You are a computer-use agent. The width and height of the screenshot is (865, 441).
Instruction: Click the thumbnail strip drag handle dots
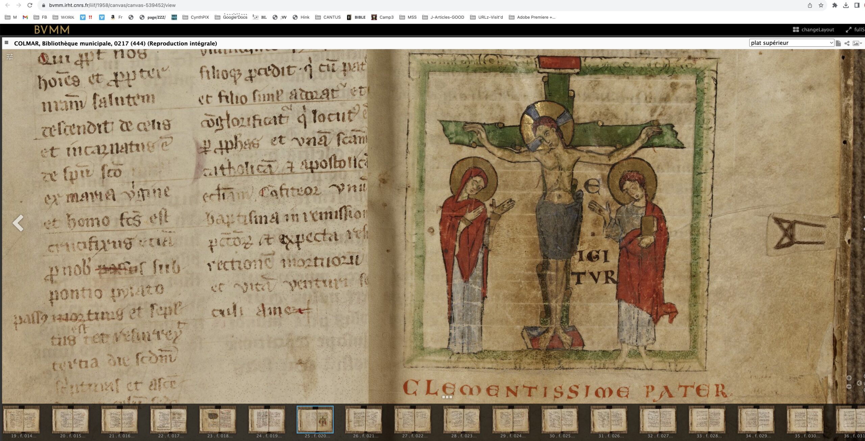[x=447, y=397]
